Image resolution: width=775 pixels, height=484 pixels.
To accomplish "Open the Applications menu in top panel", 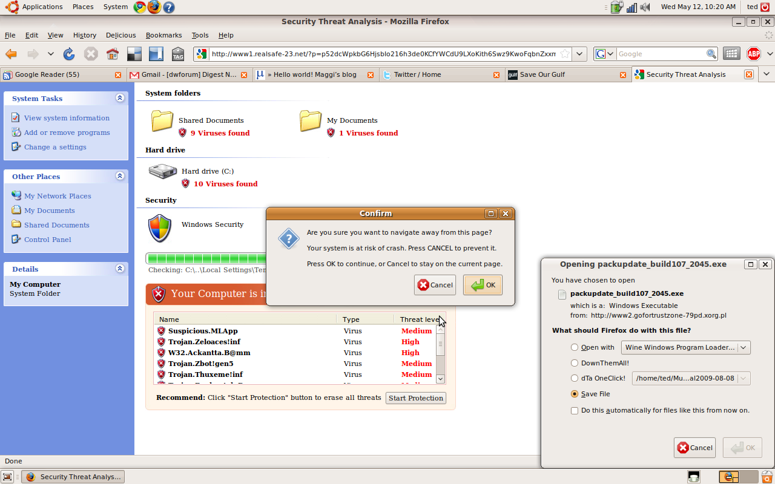I will click(42, 7).
